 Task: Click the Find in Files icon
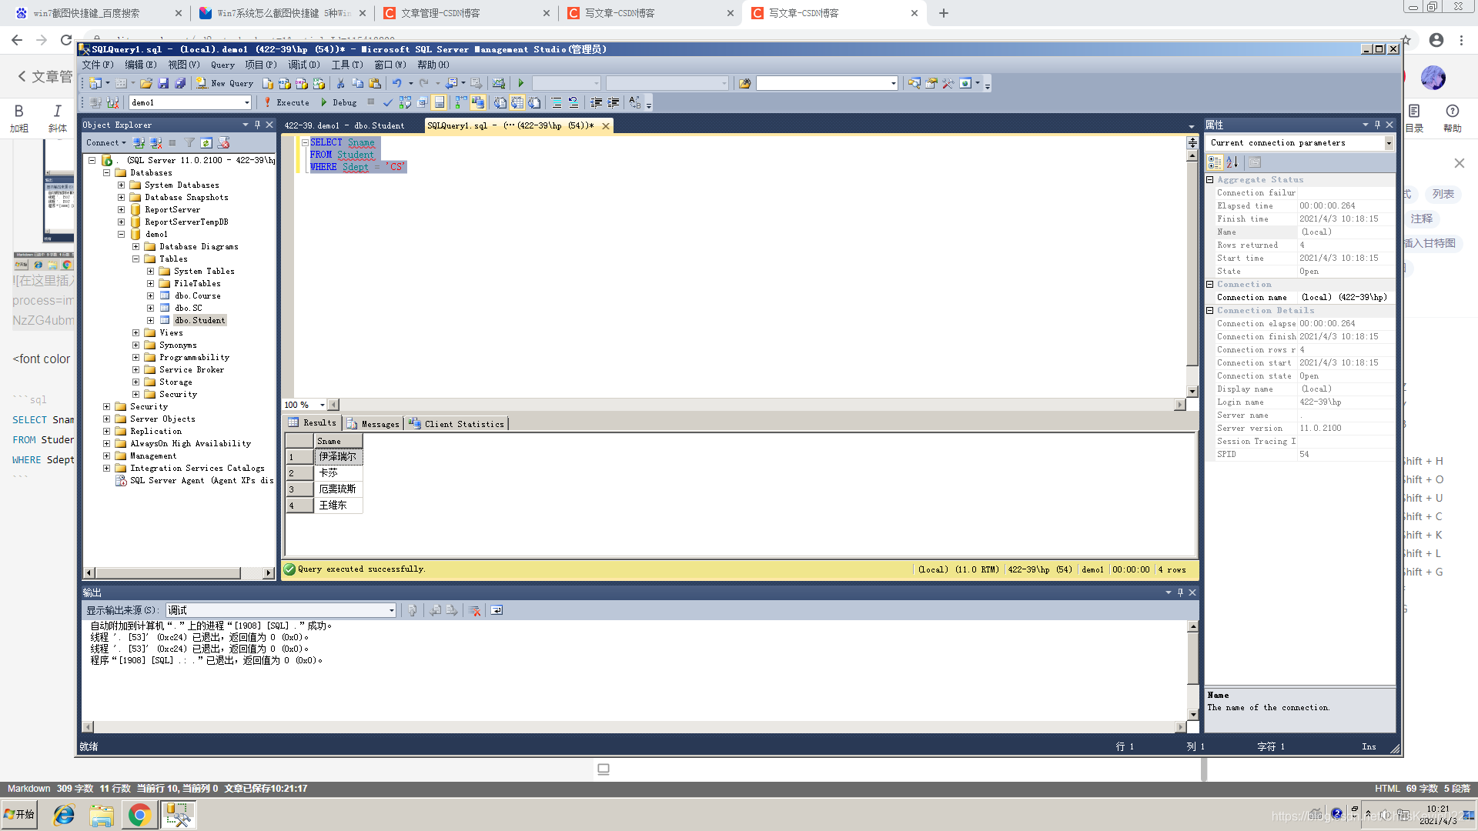coord(745,83)
